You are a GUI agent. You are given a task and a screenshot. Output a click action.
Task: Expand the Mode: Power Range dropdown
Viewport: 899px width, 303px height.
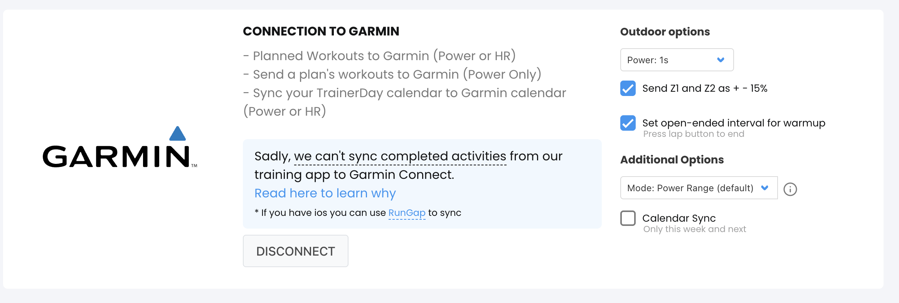pyautogui.click(x=699, y=188)
